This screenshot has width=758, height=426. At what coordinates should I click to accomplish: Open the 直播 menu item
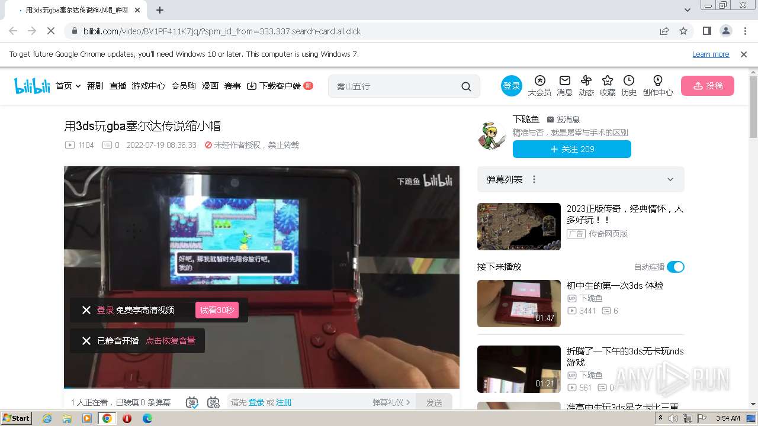118,86
